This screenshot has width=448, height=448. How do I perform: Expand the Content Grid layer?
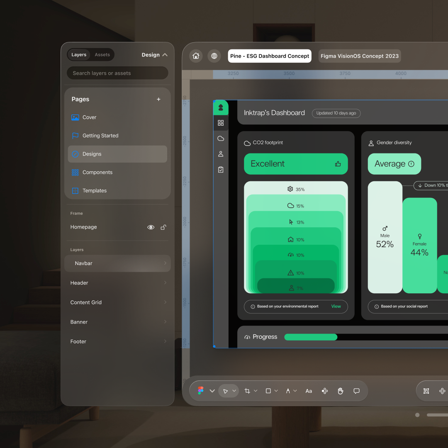tap(165, 302)
